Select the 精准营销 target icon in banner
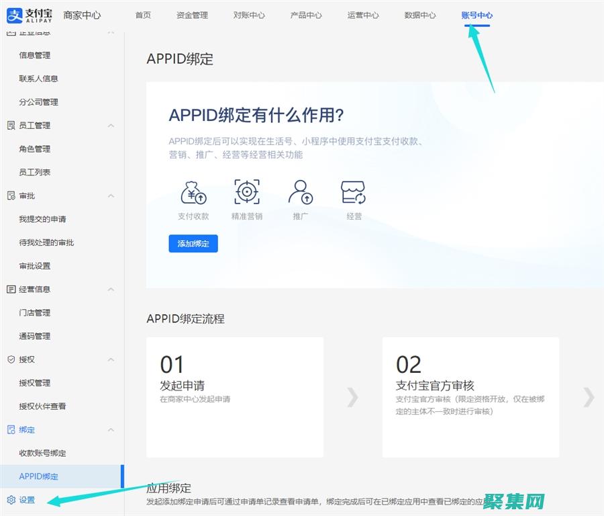Image resolution: width=604 pixels, height=516 pixels. click(x=247, y=192)
